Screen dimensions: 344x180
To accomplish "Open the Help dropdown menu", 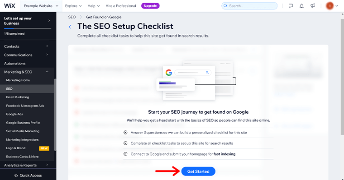I will 93,6.
